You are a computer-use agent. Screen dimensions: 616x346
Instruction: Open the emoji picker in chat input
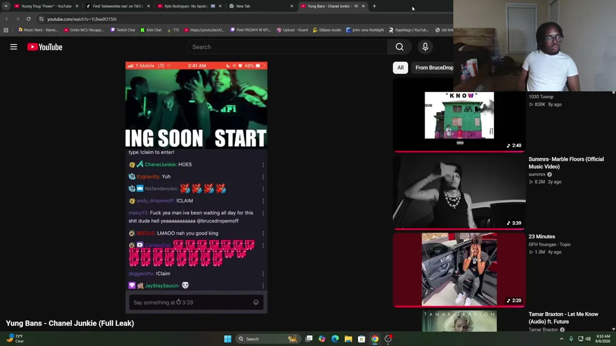point(256,302)
